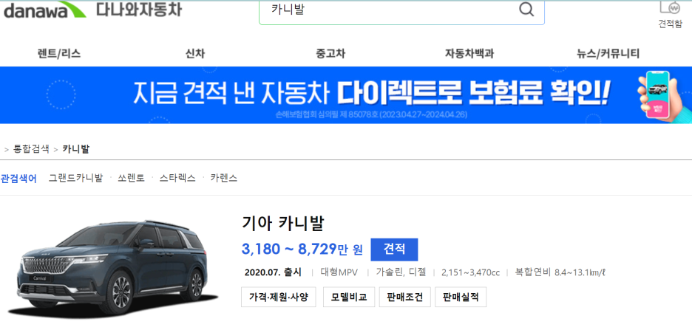Open the 자동차백과 menu
692x330 pixels.
469,54
